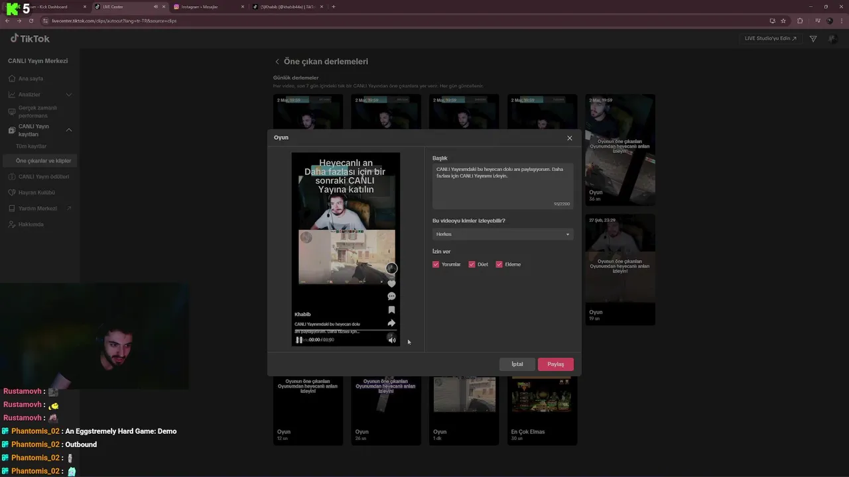Click the Paylaş button
This screenshot has height=477, width=849.
coord(556,364)
